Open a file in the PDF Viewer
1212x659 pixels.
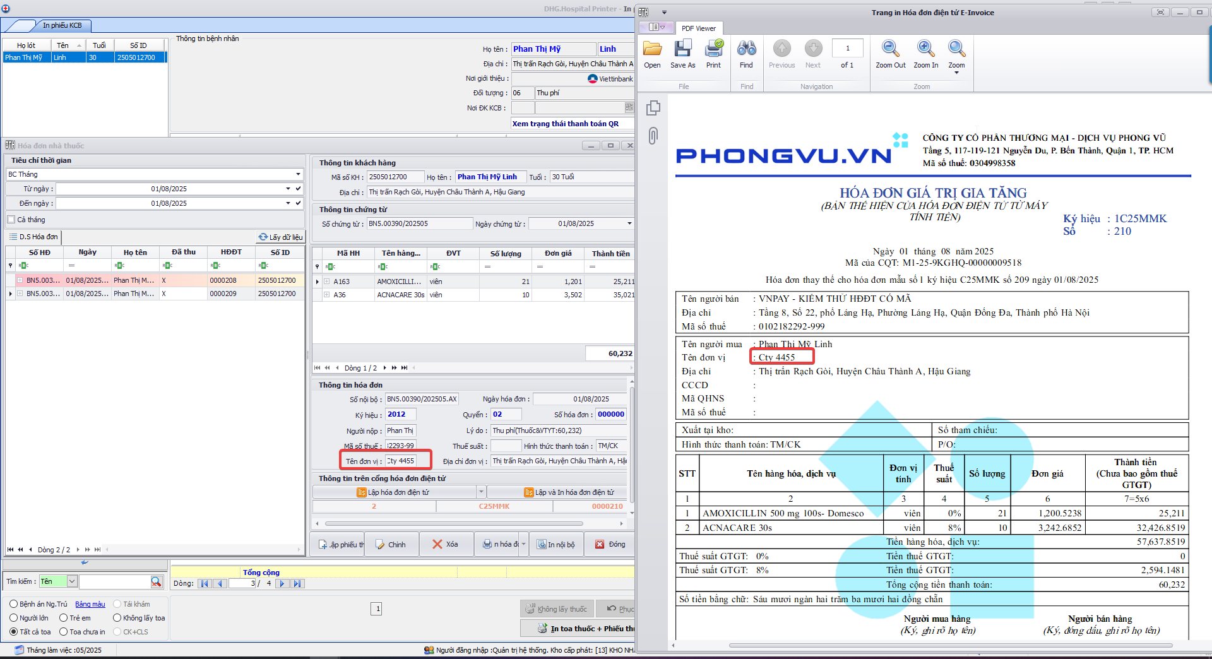pos(652,54)
